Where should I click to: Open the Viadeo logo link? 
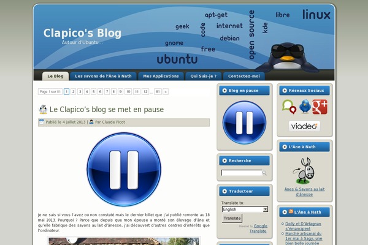304,126
